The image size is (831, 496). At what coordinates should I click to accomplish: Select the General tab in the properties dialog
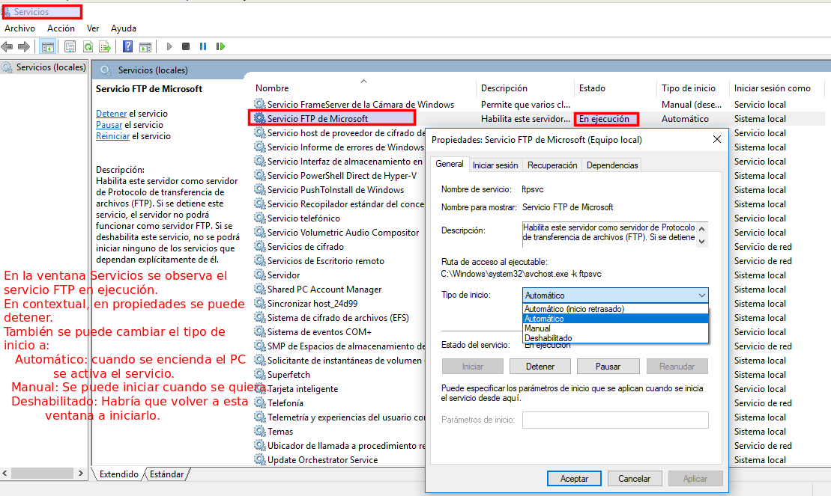450,164
